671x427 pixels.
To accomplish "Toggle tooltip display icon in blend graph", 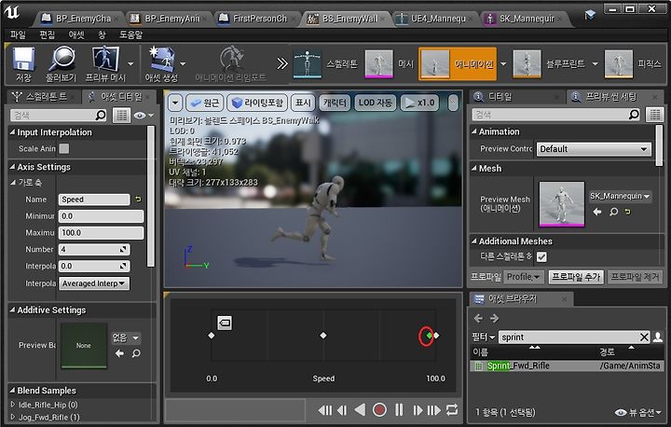I will [225, 323].
